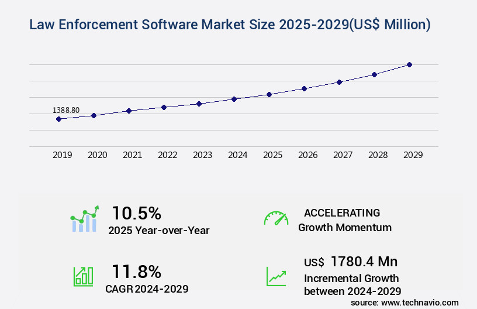Select the 2019 data point on chart
Viewport: 477px width, 309px height.
(58, 119)
